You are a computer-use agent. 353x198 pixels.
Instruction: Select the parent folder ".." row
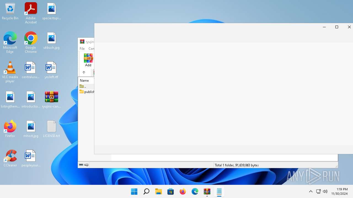86,87
